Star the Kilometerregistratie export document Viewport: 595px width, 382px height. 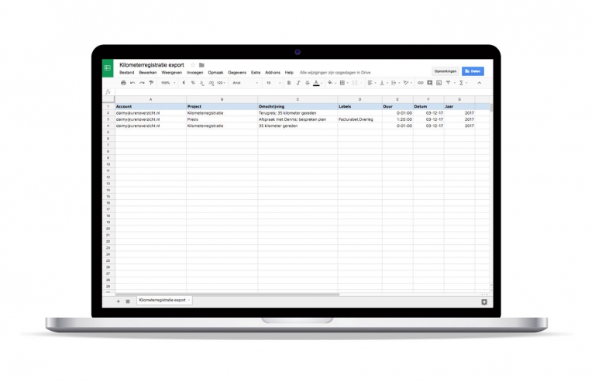(193, 65)
